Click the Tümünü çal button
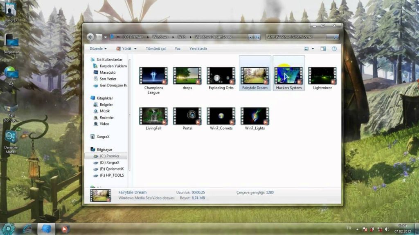The height and width of the screenshot is (235, 419). (155, 49)
